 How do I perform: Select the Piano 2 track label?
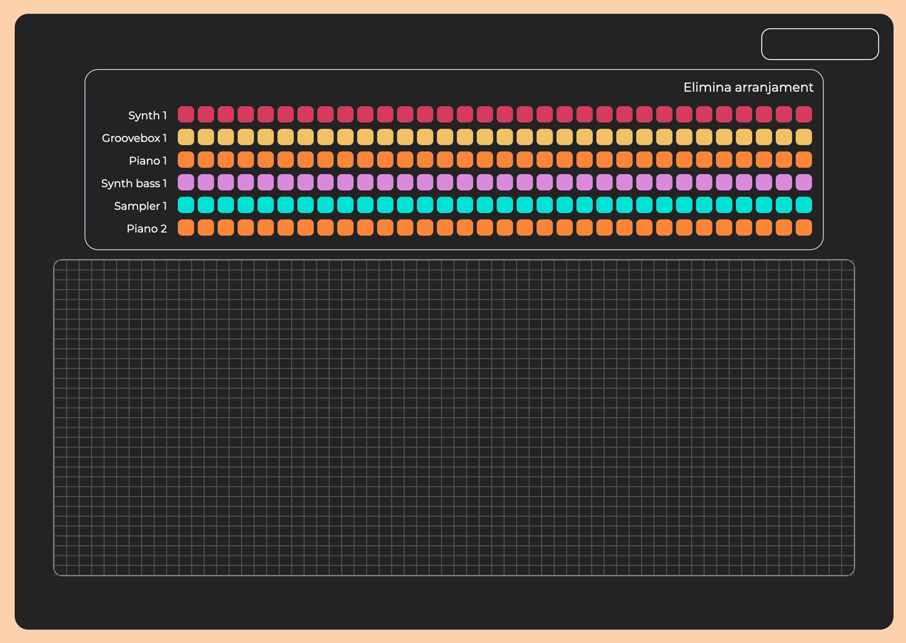click(146, 228)
